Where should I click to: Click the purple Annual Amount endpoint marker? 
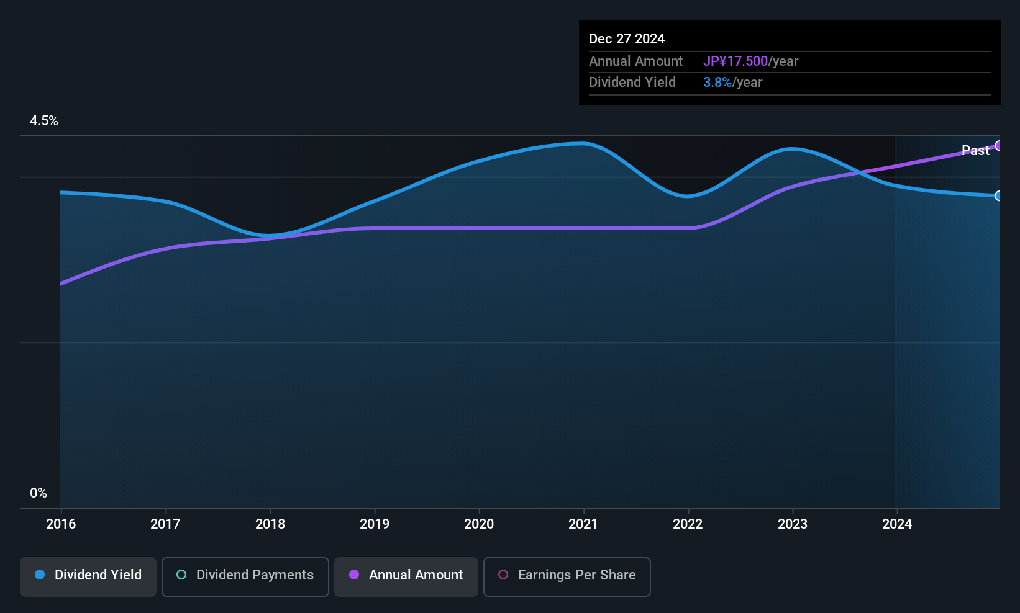[x=999, y=146]
